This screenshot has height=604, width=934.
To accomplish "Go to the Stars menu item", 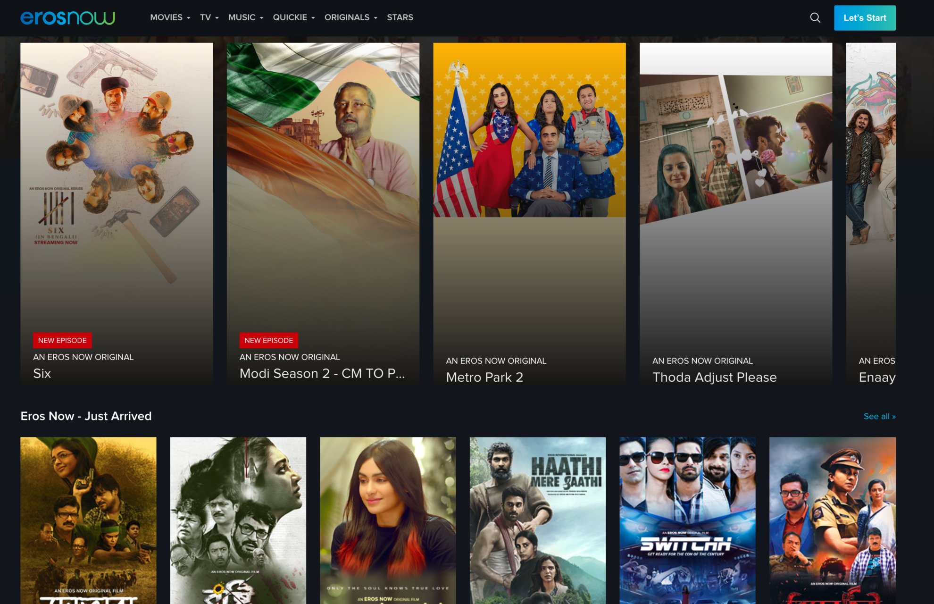I will click(400, 17).
